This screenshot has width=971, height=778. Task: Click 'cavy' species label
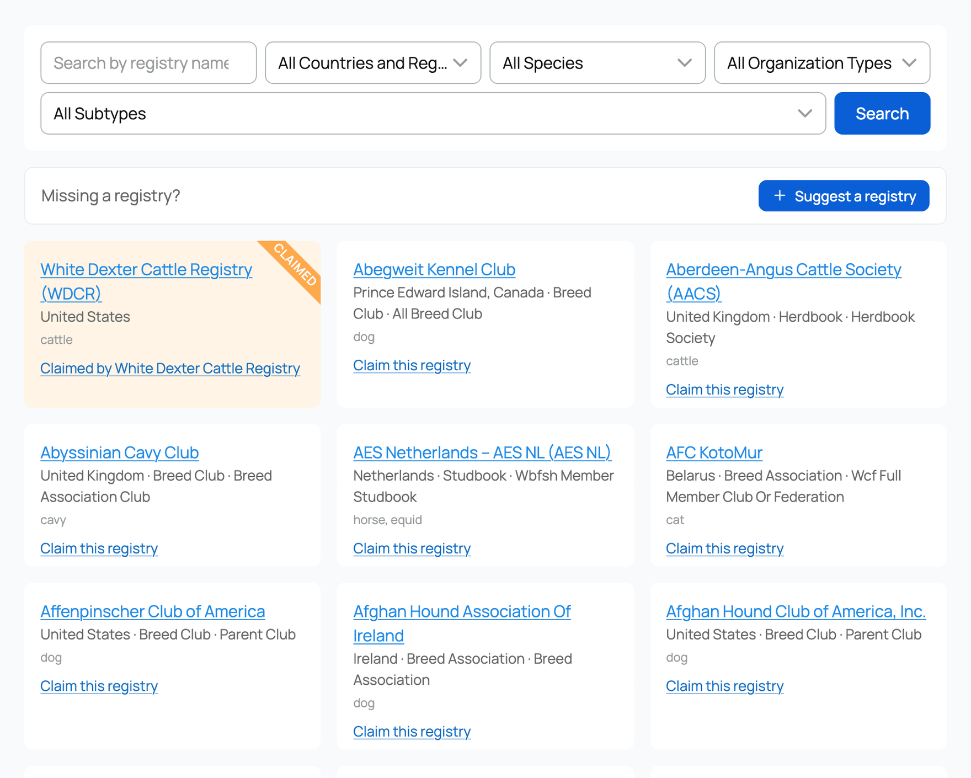point(53,520)
